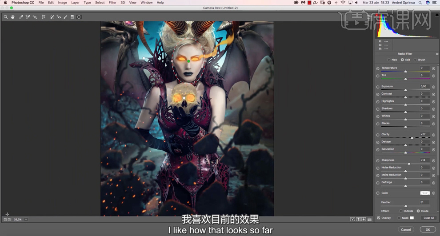
Task: Set the effect to Outside
Action: [x=401, y=211]
